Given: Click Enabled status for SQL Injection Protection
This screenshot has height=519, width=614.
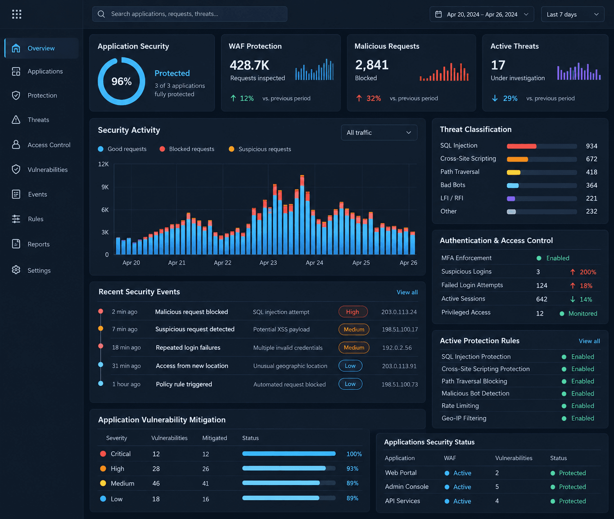Looking at the screenshot, I should coord(578,357).
